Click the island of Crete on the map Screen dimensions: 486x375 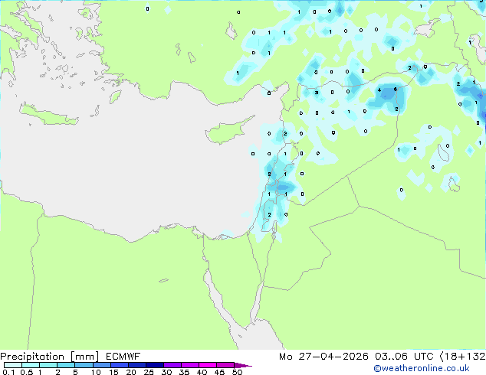tap(48, 115)
